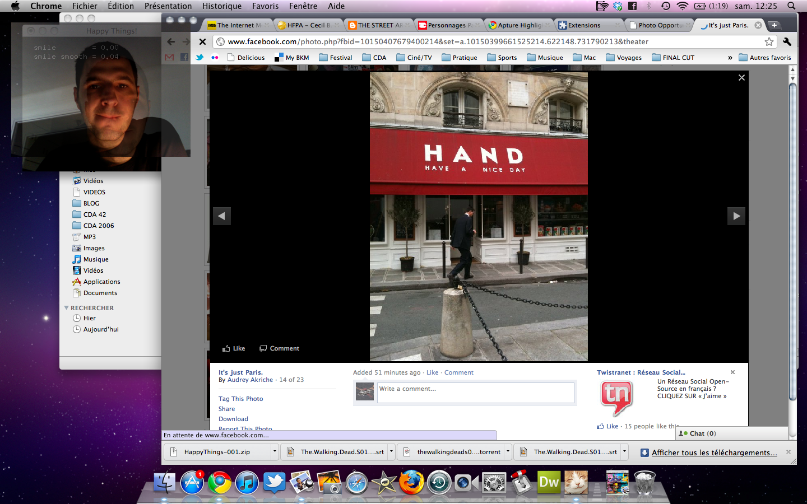
Task: Open the Twitter bookmark icon
Action: (x=200, y=57)
